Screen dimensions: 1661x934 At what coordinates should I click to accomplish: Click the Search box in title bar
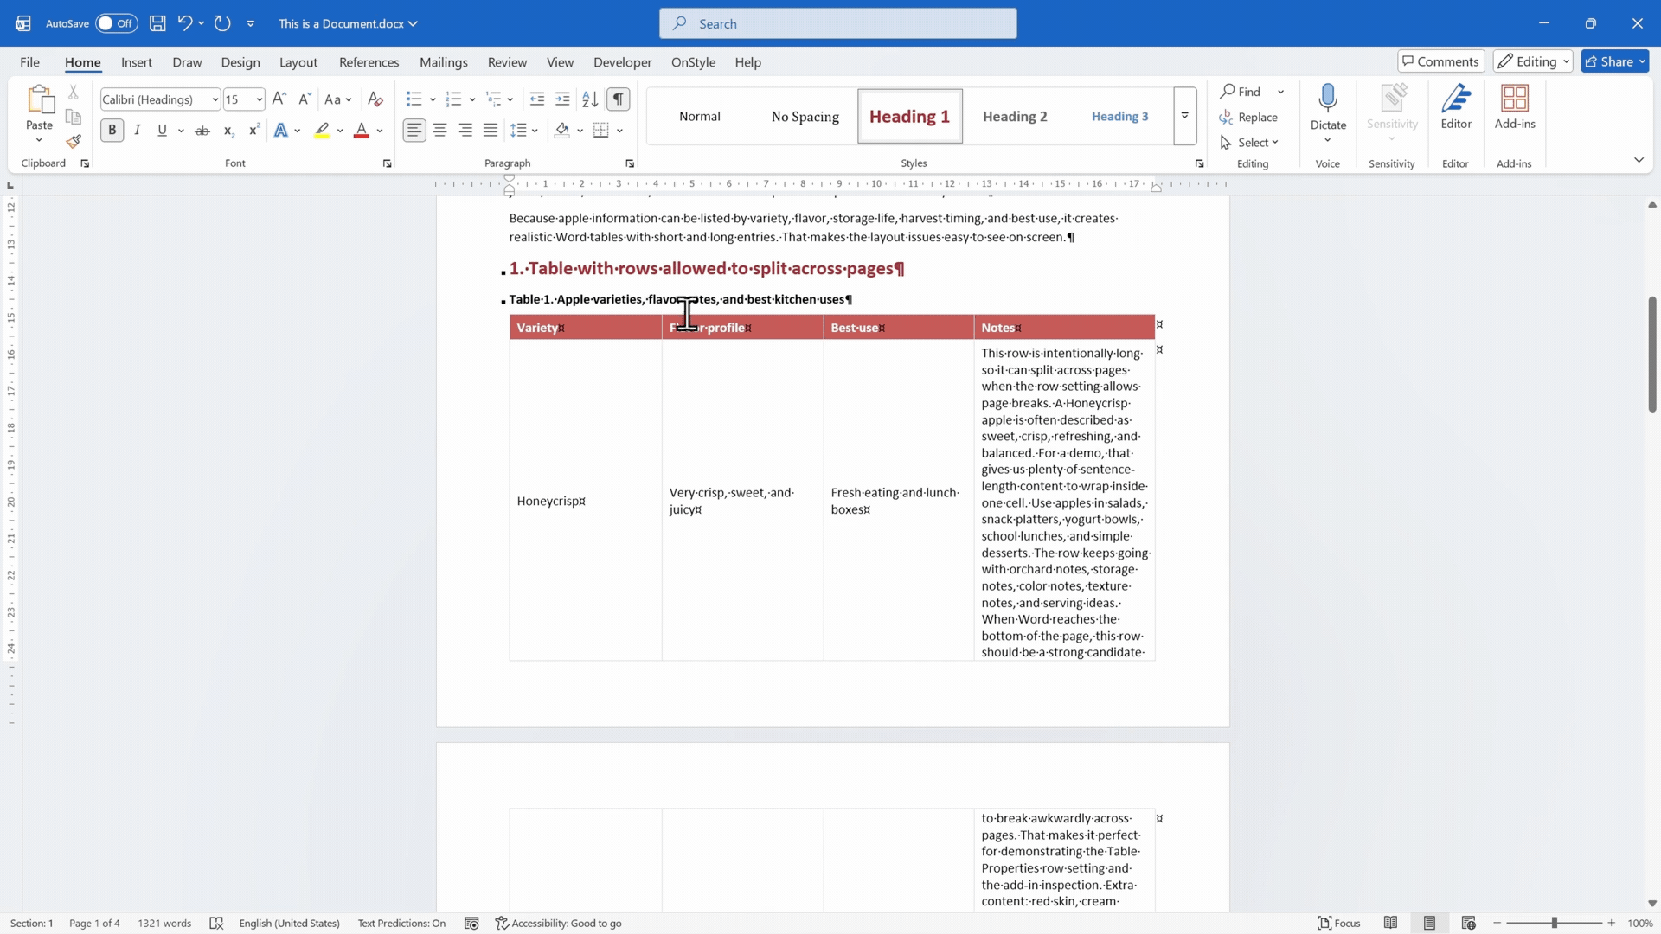(x=837, y=23)
